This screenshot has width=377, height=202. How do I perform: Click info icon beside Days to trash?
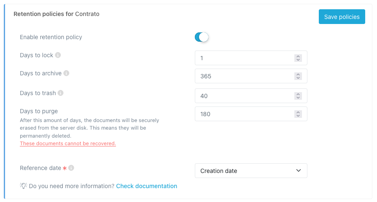tap(61, 93)
